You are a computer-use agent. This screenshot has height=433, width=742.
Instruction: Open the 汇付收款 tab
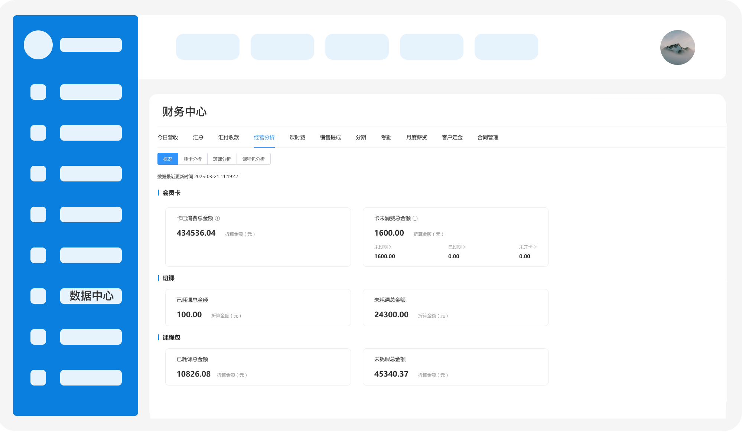[229, 138]
